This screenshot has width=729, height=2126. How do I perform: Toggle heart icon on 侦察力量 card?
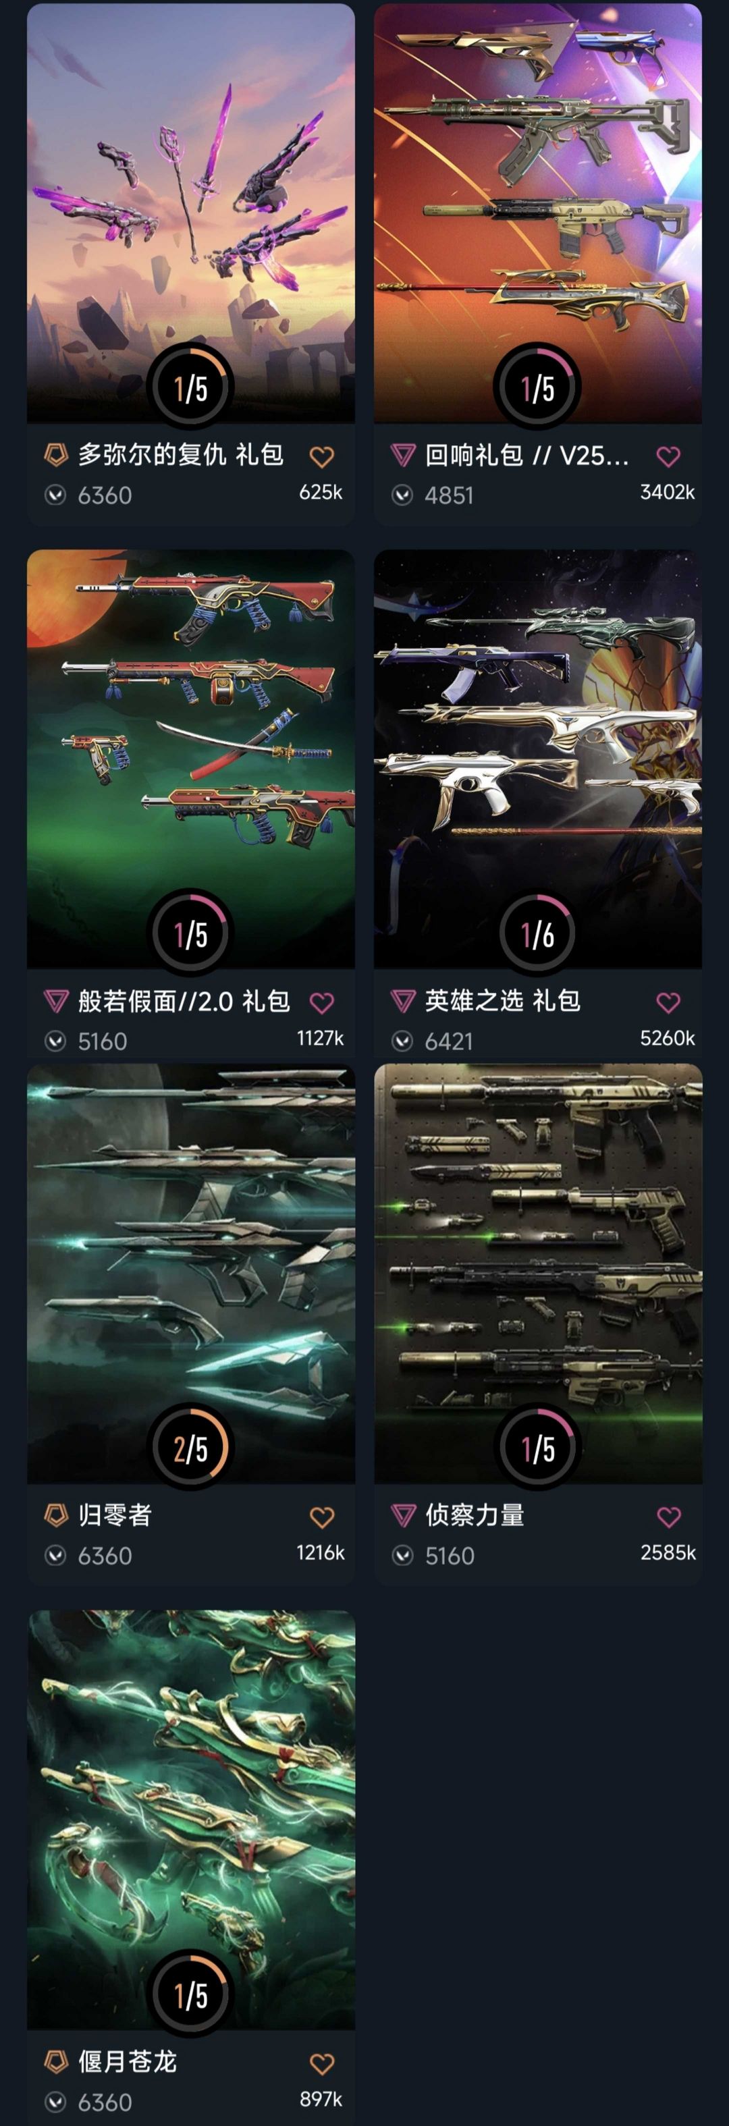[668, 1517]
